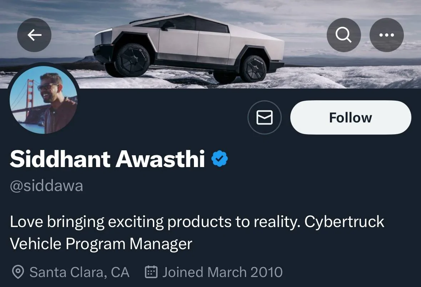Image resolution: width=421 pixels, height=287 pixels.
Task: Select the @siddawa handle text
Action: (x=46, y=186)
